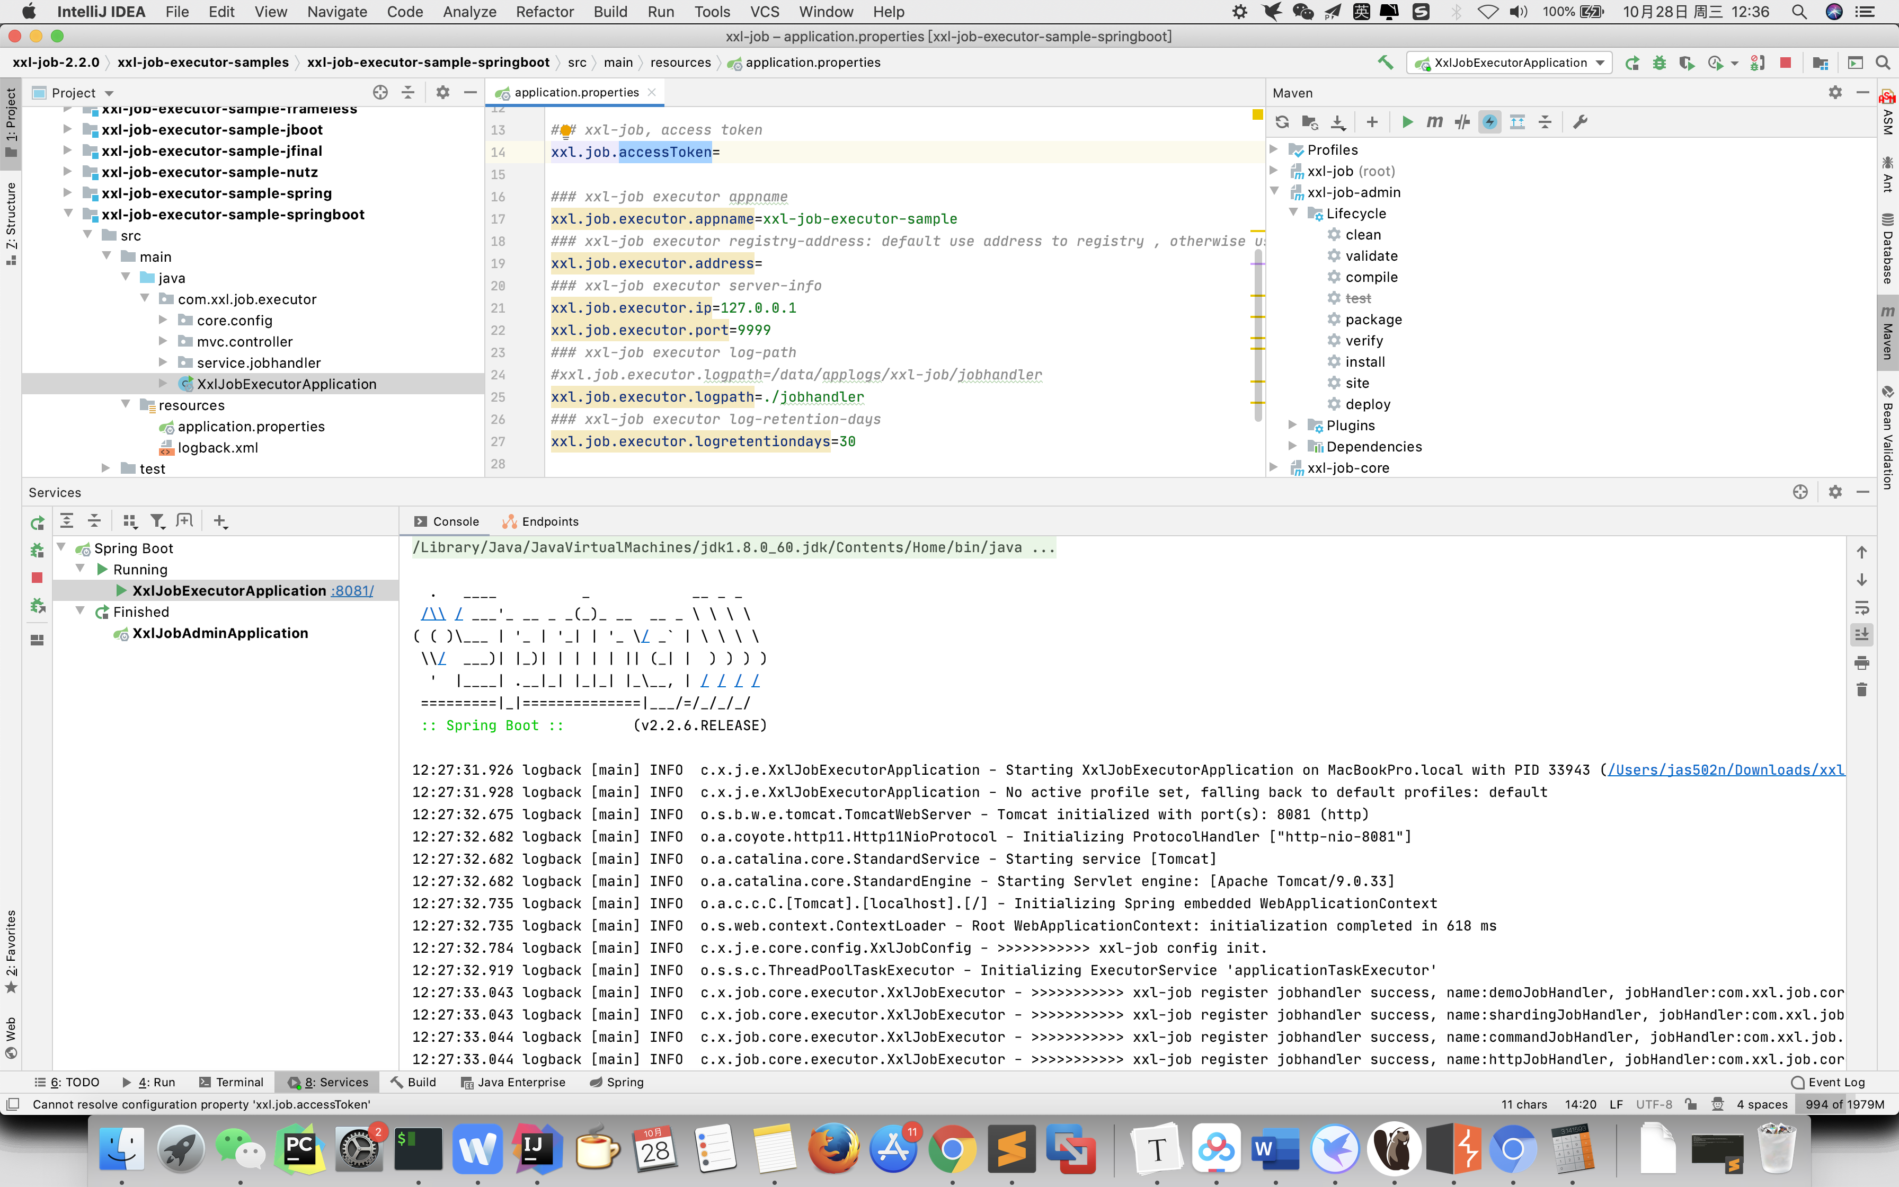Switch to the Endpoints tab

point(540,521)
